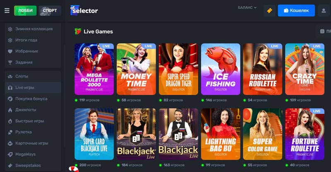Open the Ice Fishing game thumbnail
This screenshot has width=331, height=172.
click(x=221, y=69)
